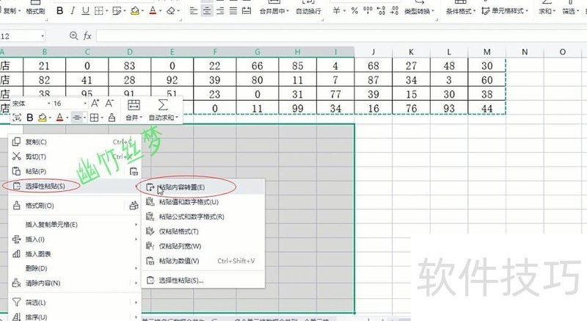This screenshot has height=321, width=587.
Task: Select column header K
Action: pos(411,52)
